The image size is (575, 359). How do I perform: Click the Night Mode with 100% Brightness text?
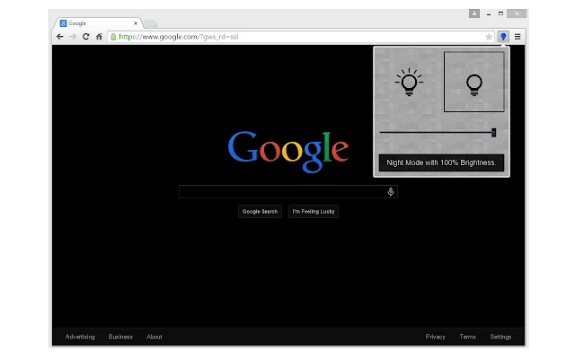click(x=441, y=162)
